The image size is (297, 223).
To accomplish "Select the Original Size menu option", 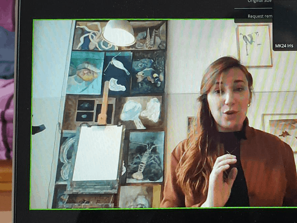I will (x=260, y=1).
